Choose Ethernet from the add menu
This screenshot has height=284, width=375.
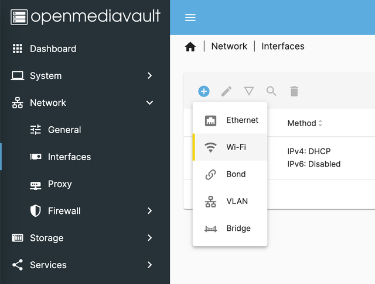coord(230,120)
